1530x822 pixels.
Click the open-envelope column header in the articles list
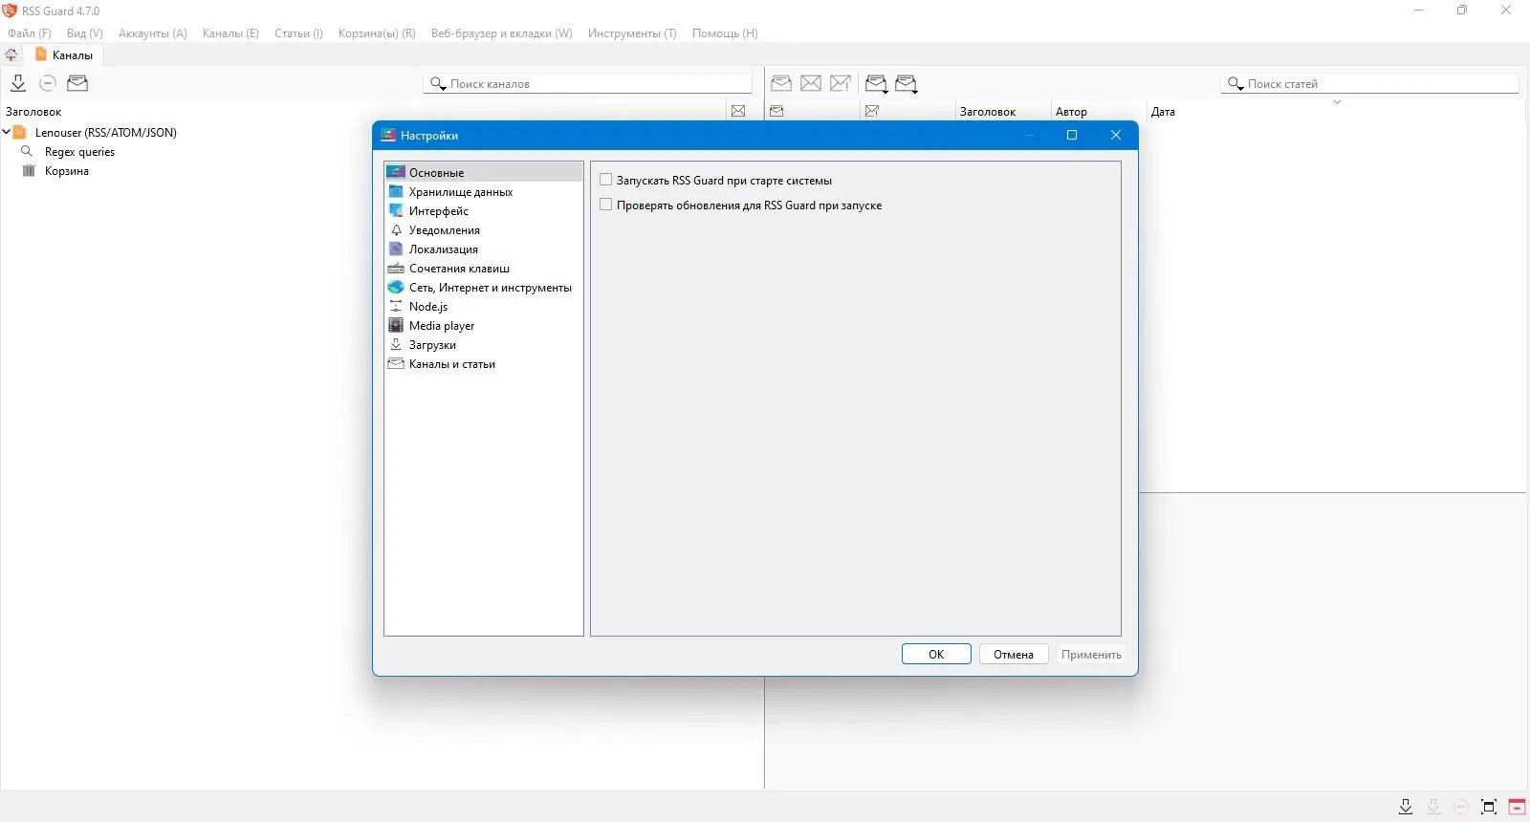pyautogui.click(x=776, y=111)
